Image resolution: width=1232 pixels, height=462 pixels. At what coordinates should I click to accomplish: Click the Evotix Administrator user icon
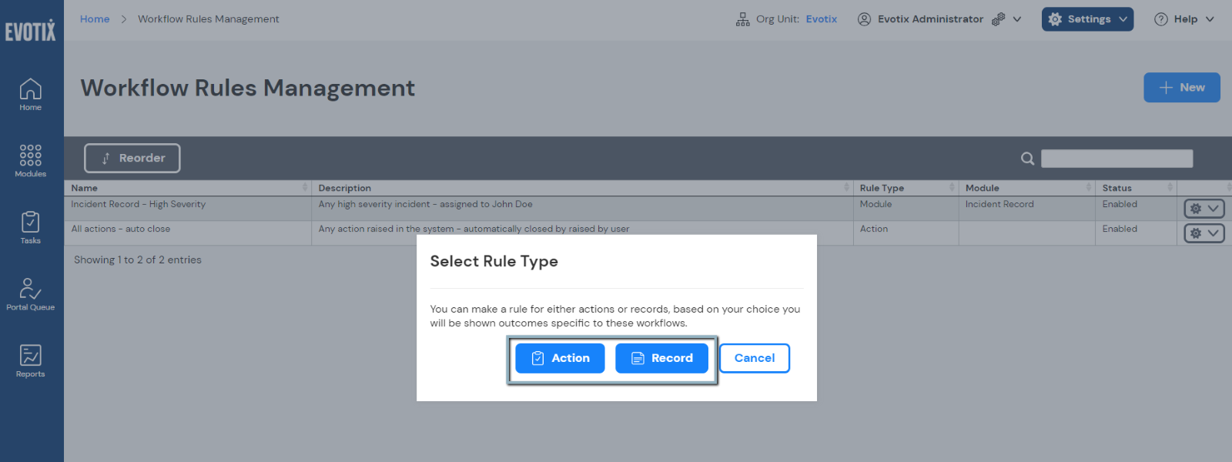(864, 19)
